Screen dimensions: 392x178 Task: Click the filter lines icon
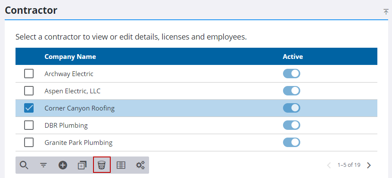pos(44,165)
